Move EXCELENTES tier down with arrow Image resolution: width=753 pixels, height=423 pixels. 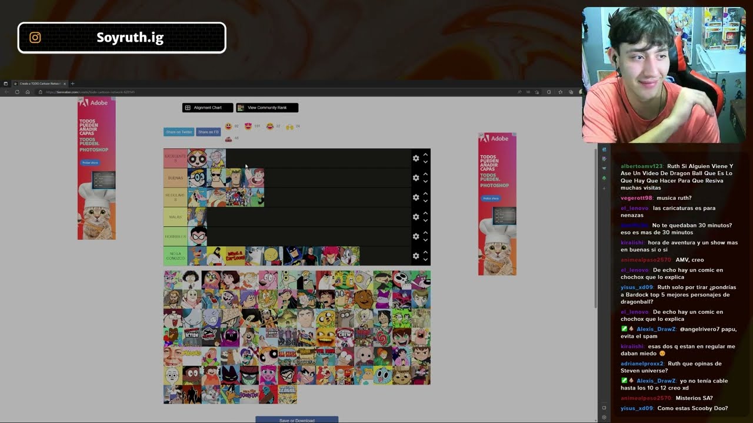(x=425, y=162)
